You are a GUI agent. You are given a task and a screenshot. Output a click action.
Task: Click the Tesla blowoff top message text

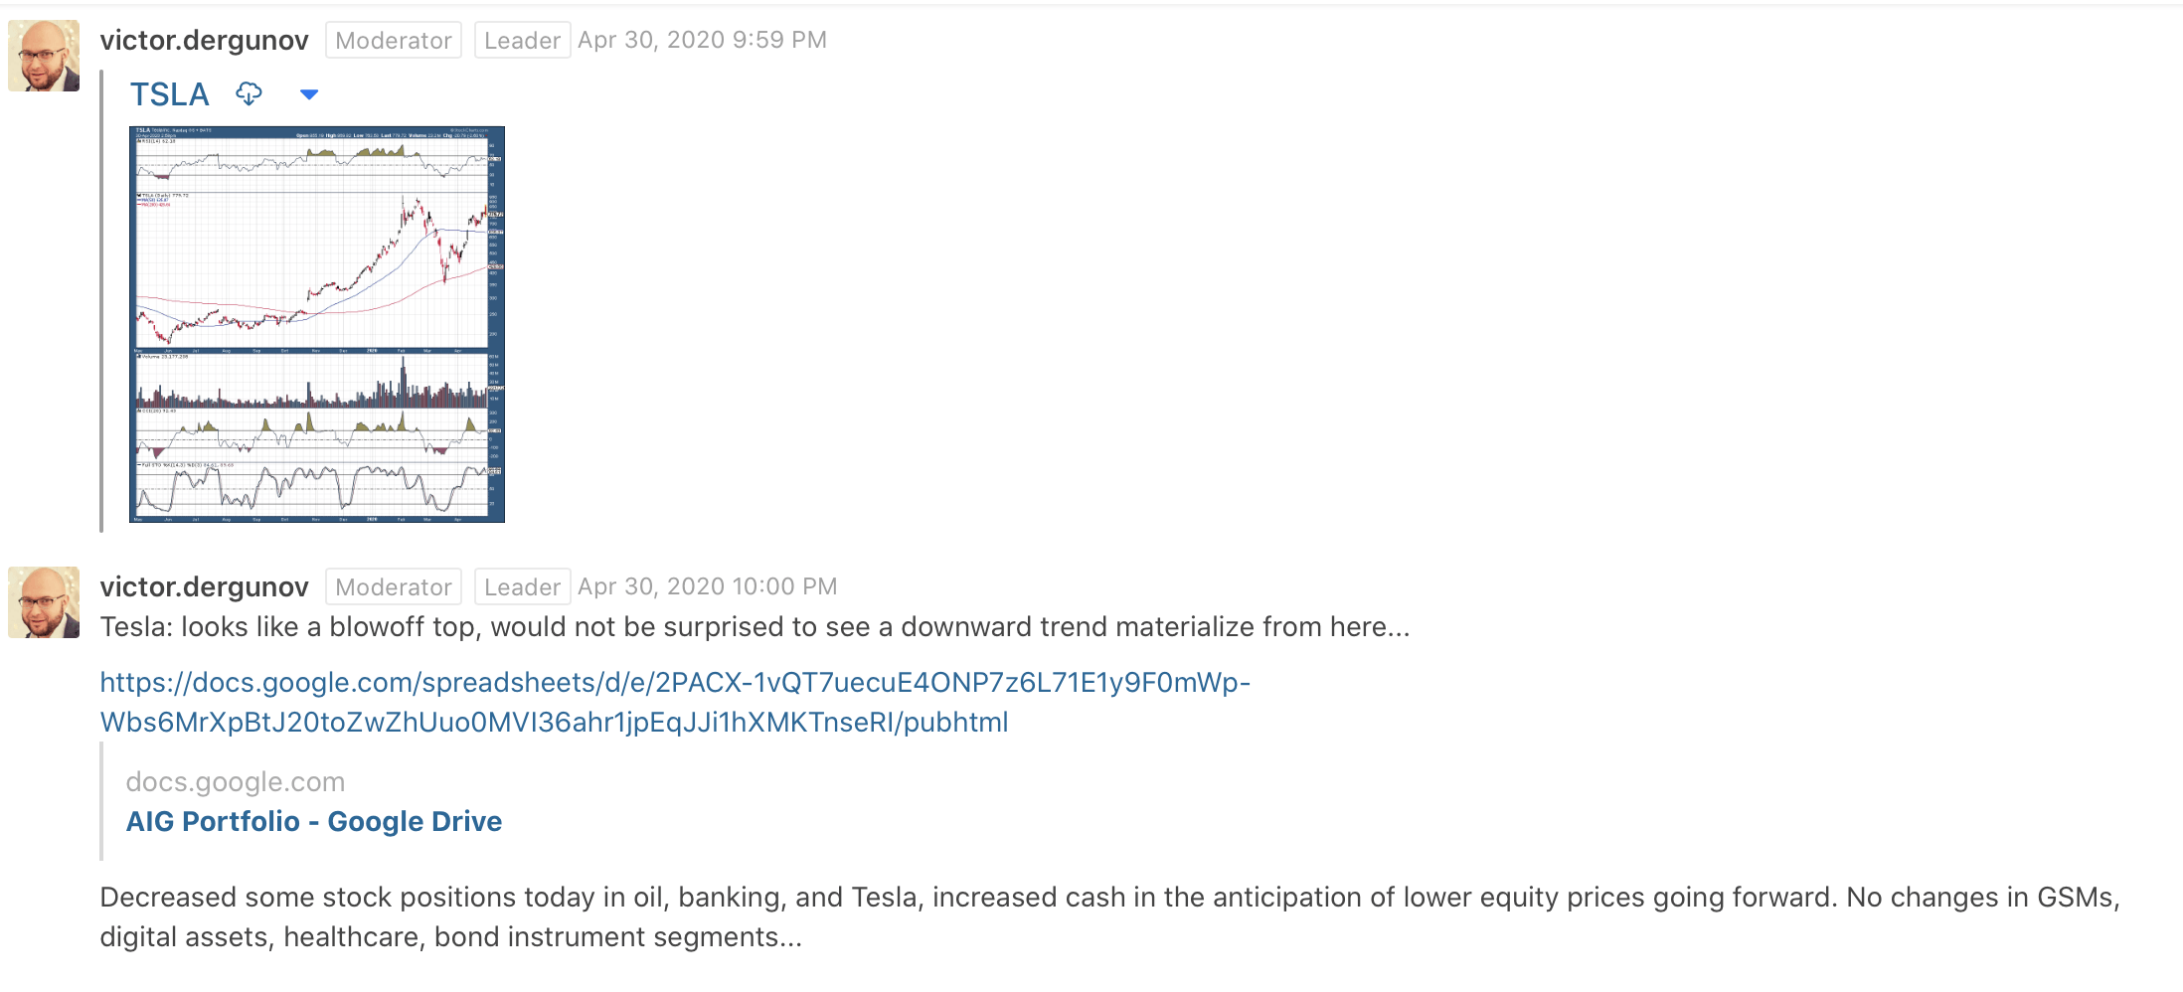click(x=756, y=627)
